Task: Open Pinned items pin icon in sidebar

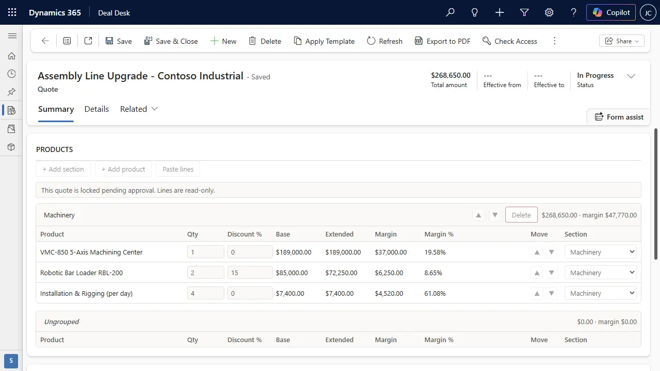Action: pos(11,92)
